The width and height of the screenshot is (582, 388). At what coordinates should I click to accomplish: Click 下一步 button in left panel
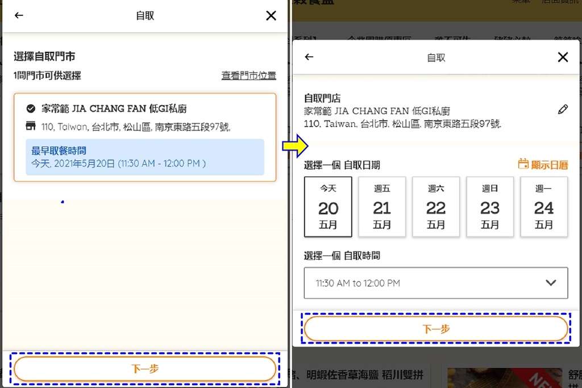(x=145, y=369)
